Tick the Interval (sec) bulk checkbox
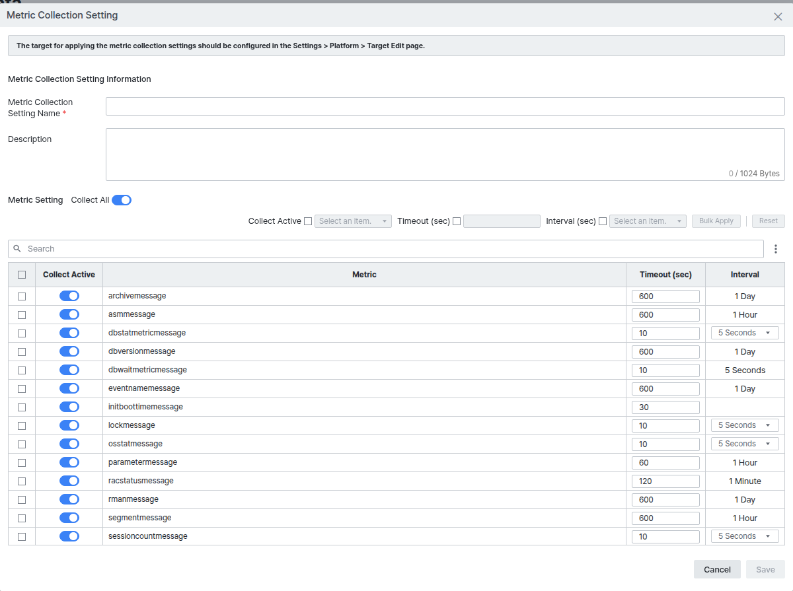 [603, 221]
